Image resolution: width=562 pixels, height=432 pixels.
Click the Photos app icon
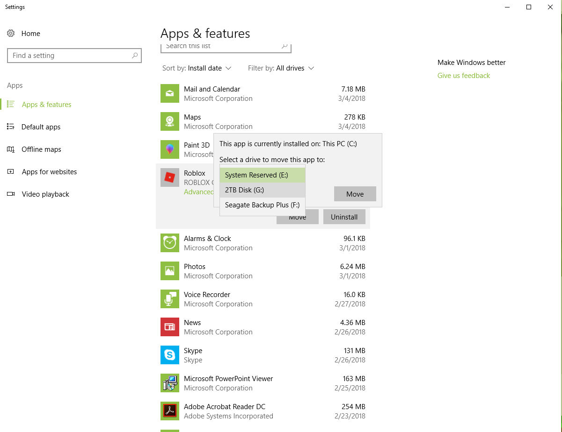(170, 271)
